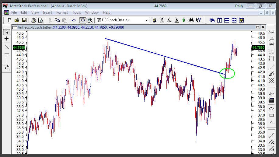Open the Help menu

(x=106, y=12)
